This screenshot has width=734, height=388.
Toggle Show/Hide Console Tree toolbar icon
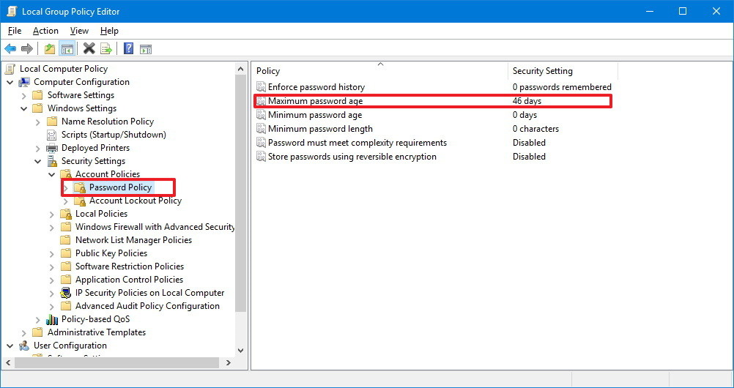pyautogui.click(x=67, y=49)
